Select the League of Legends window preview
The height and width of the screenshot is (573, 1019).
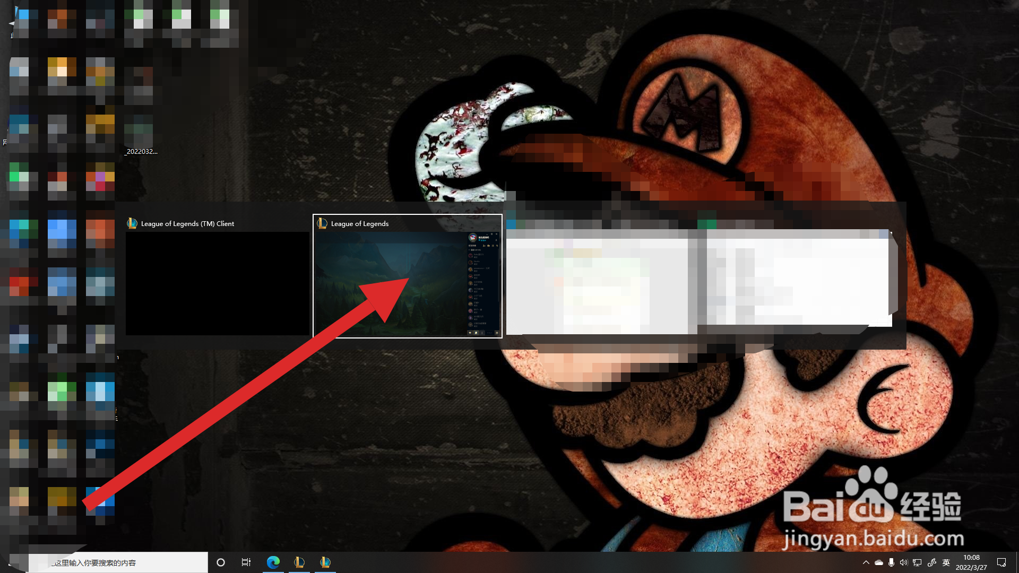coord(407,283)
